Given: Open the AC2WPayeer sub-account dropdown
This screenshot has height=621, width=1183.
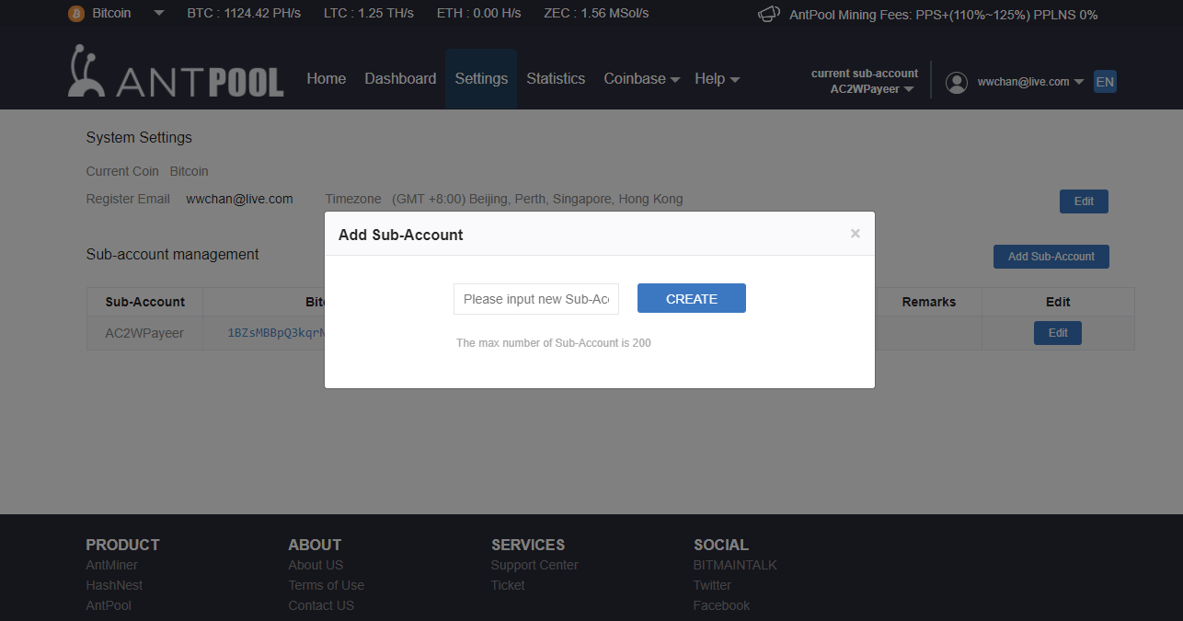Looking at the screenshot, I should (x=872, y=89).
